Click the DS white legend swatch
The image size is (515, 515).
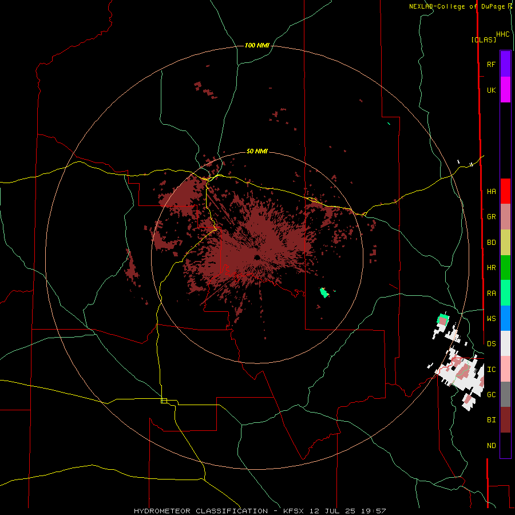(505, 343)
